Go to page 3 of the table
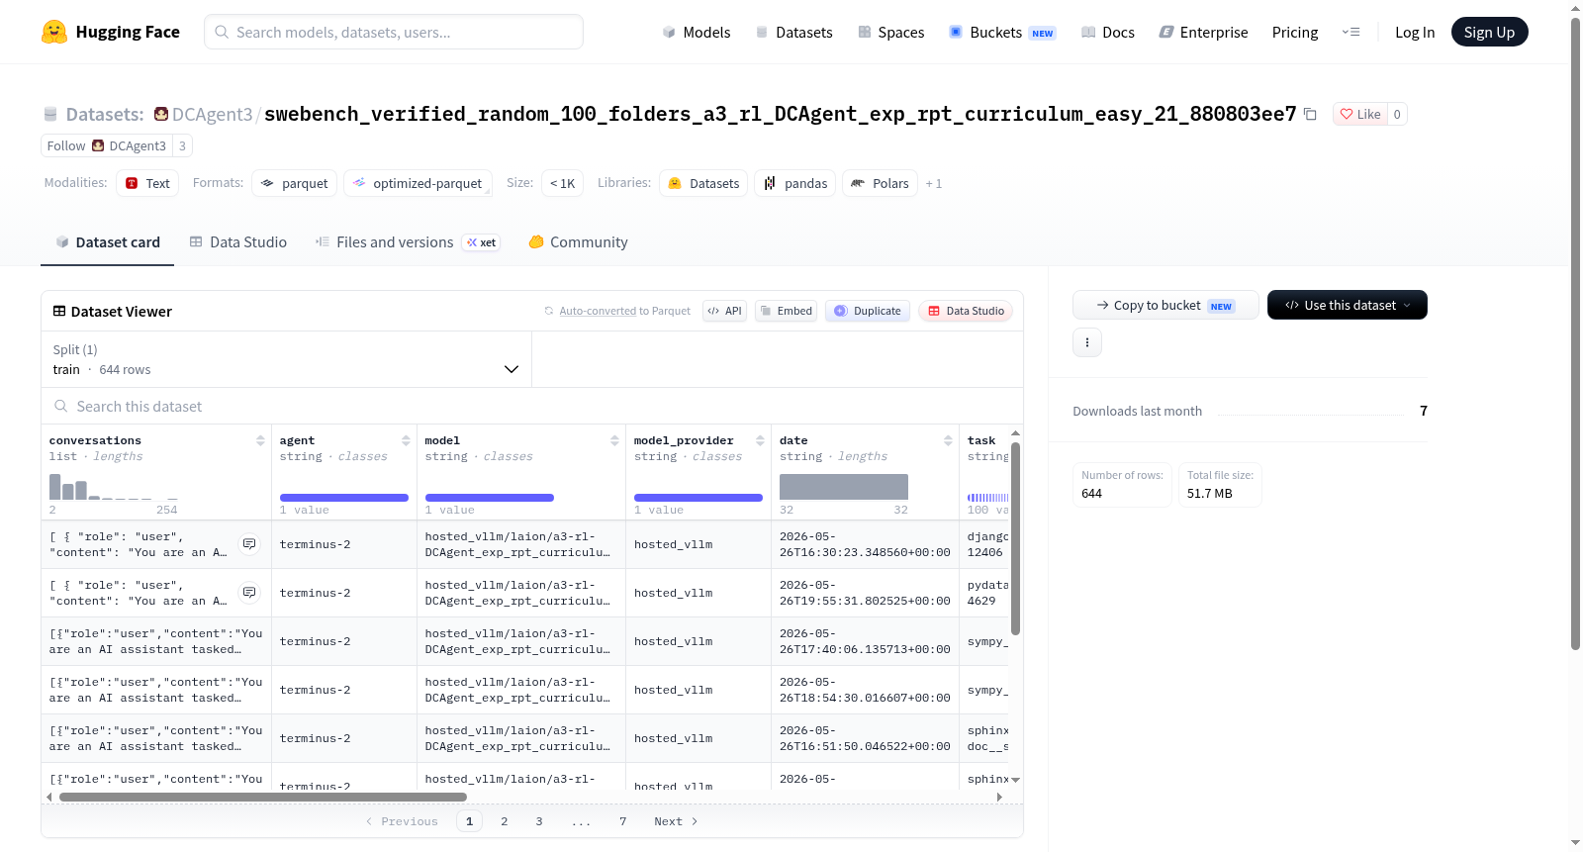 (539, 821)
